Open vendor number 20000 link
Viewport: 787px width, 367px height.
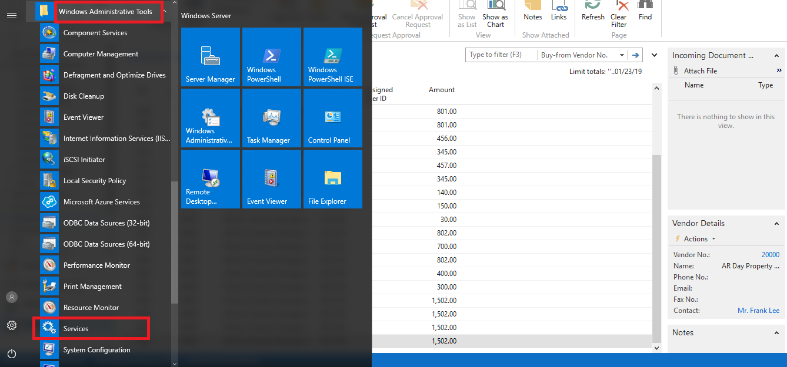pyautogui.click(x=771, y=255)
